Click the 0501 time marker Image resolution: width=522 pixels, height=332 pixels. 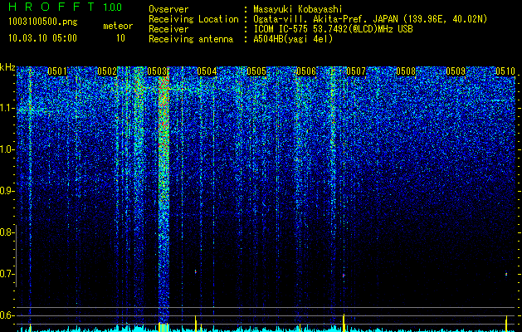point(57,71)
